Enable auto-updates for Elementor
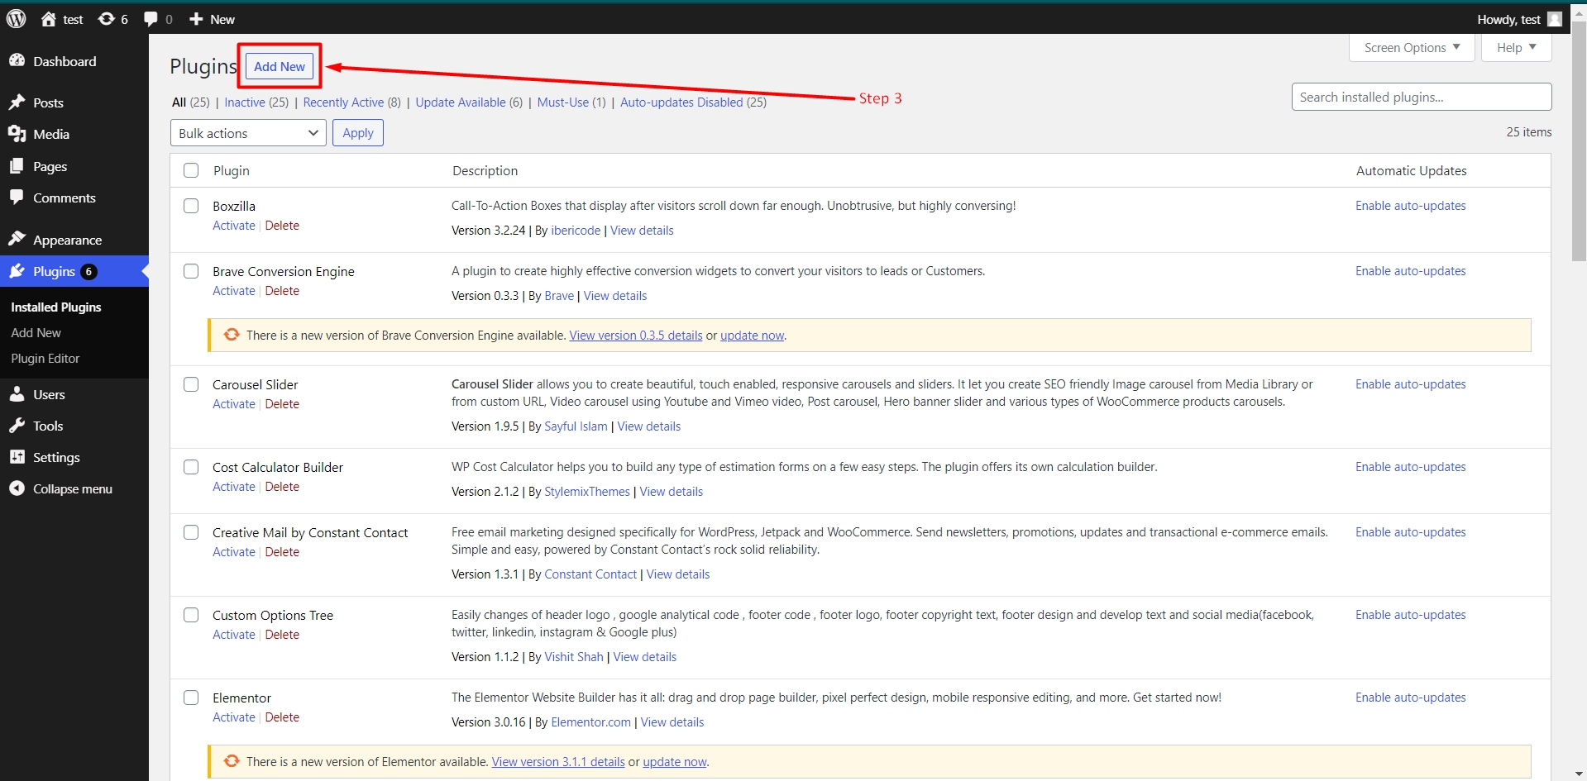The image size is (1587, 781). [1410, 698]
